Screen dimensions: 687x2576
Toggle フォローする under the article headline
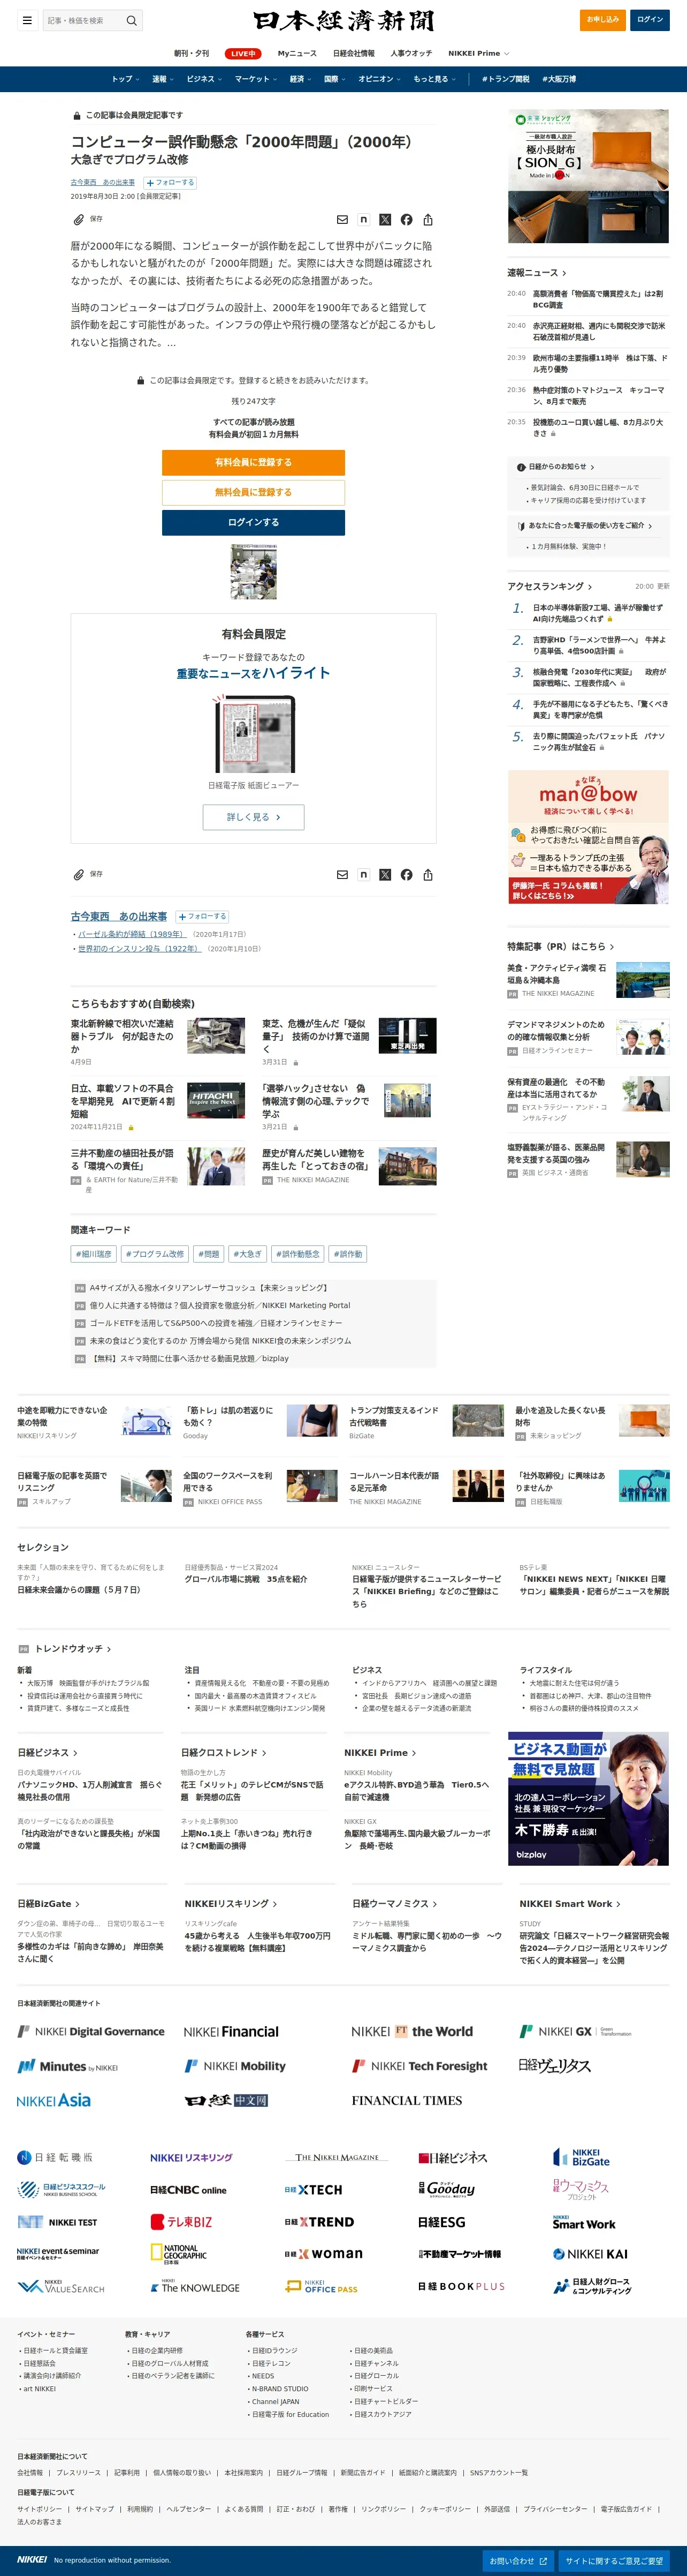(170, 183)
